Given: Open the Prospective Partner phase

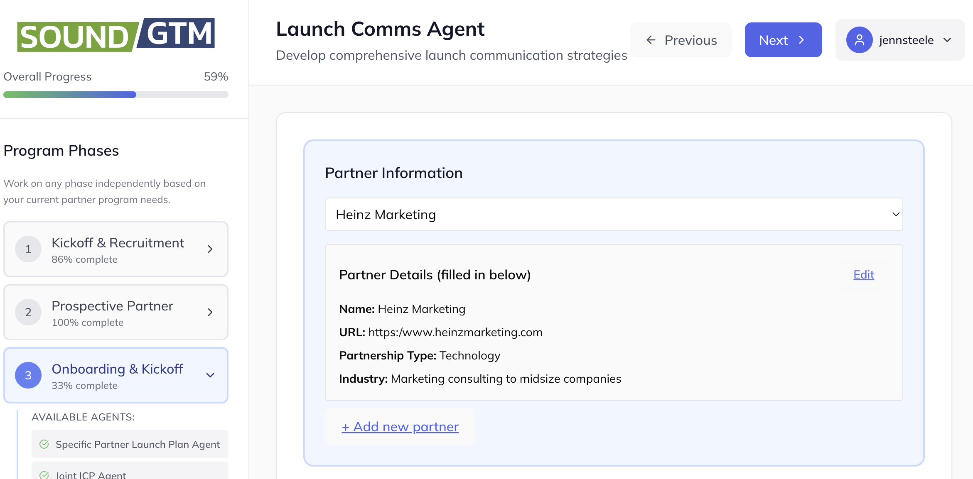Looking at the screenshot, I should [x=116, y=312].
